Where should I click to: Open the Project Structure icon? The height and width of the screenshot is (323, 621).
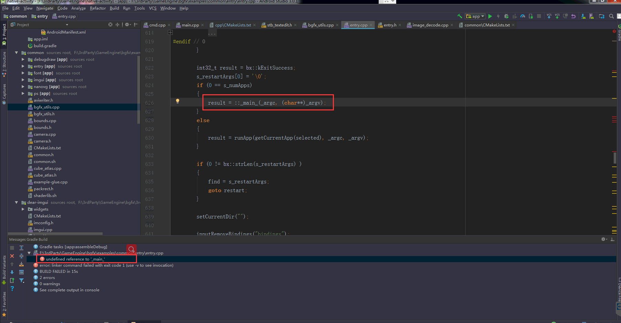602,16
